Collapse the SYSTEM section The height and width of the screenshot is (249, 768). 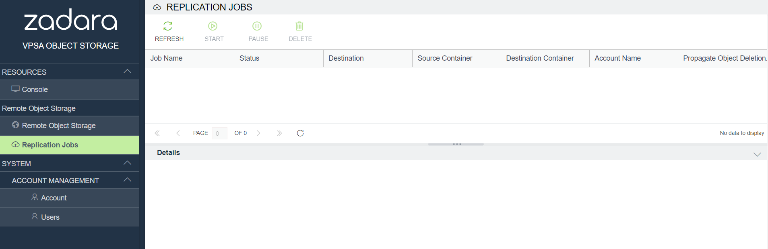point(128,163)
